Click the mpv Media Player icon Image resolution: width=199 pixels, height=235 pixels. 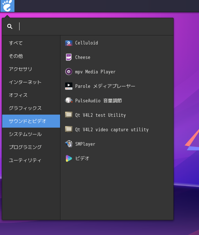pos(69,72)
